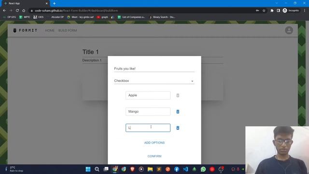Bookmark this page with the star
Viewport: 309px width, 174px height.
coord(264,11)
